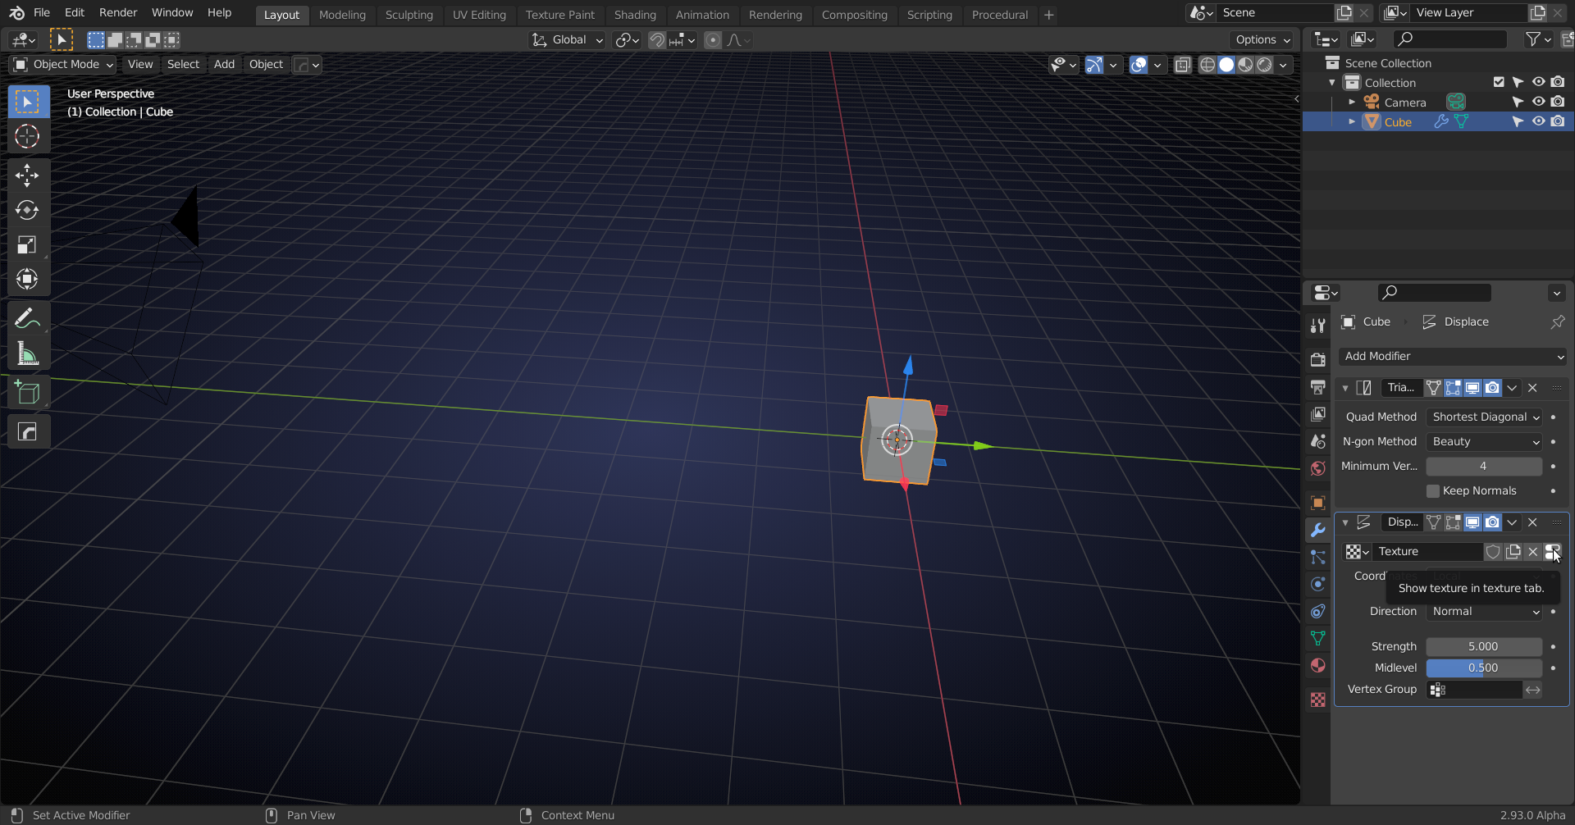Switch to the Sculpting workspace tab
The image size is (1575, 825).
[x=409, y=15]
